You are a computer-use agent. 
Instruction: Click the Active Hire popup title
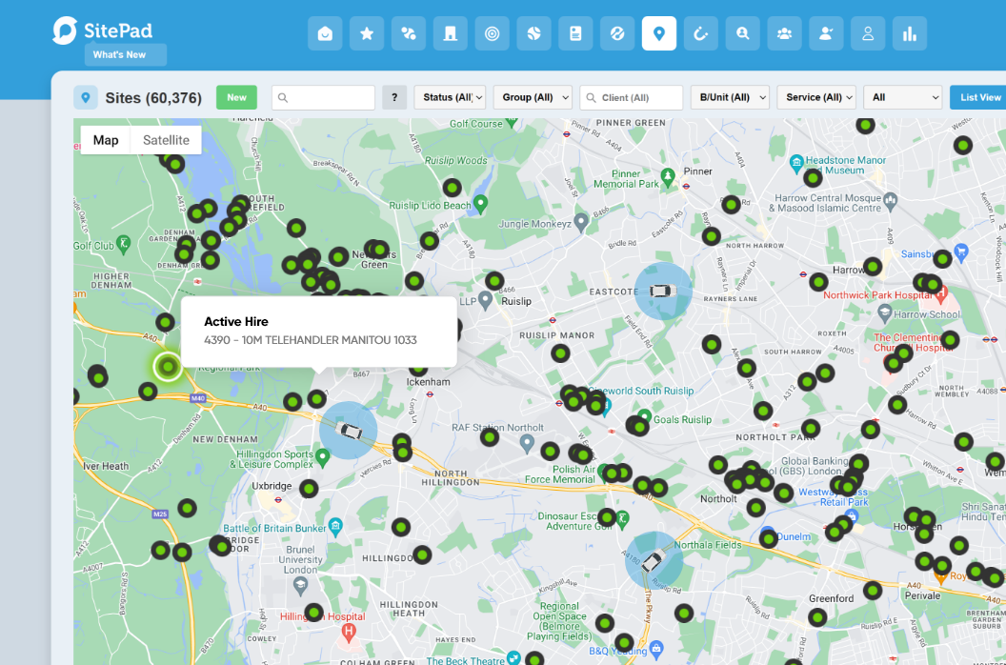[236, 322]
